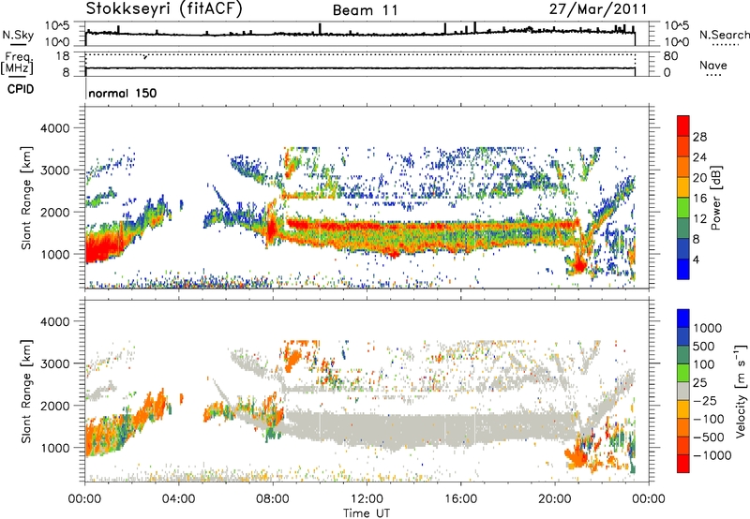Image resolution: width=750 pixels, height=519 pixels.
Task: Click the "Time UT" axis label
Action: 367,512
